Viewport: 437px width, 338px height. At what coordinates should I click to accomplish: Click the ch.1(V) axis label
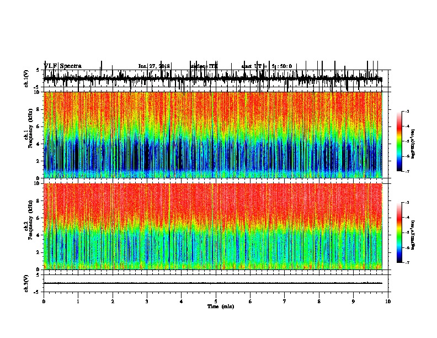(x=26, y=78)
